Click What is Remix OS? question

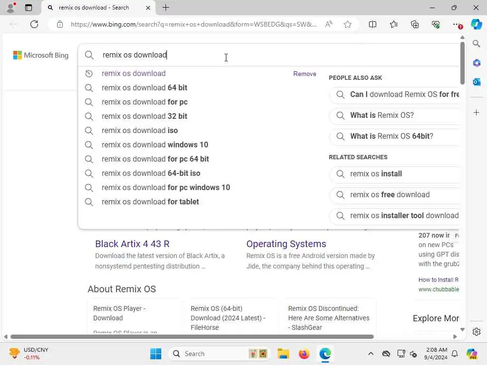pos(394,115)
